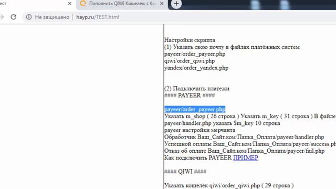This screenshot has height=189, width=336.
Task: Click 'Указать m_shop ( 26 строка )' line
Action: coord(250,116)
